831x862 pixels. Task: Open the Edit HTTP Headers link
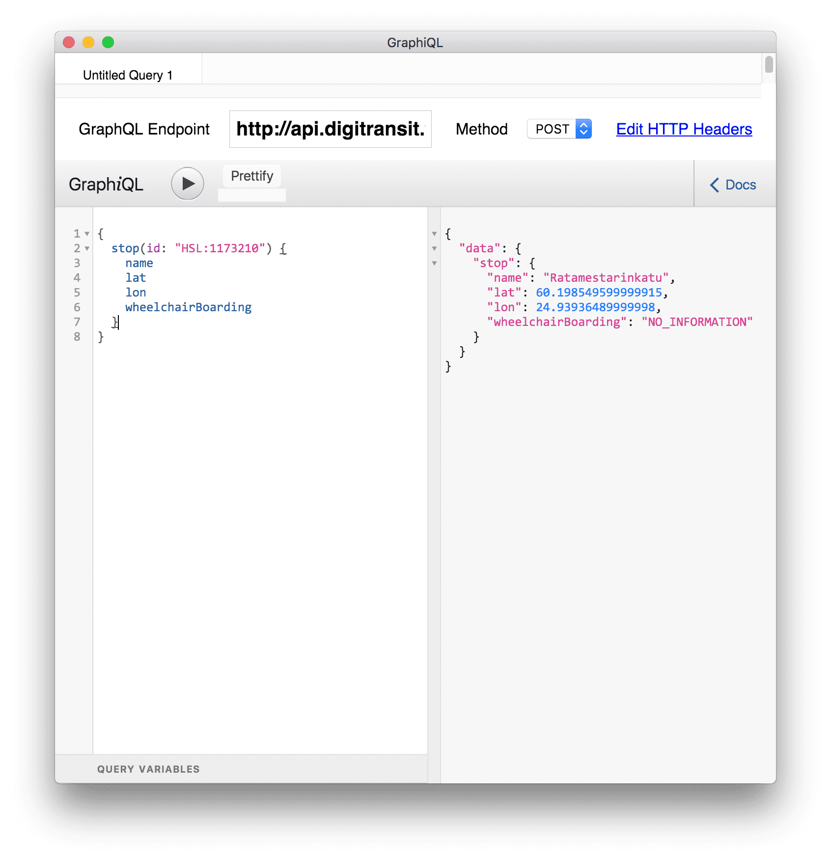click(684, 129)
